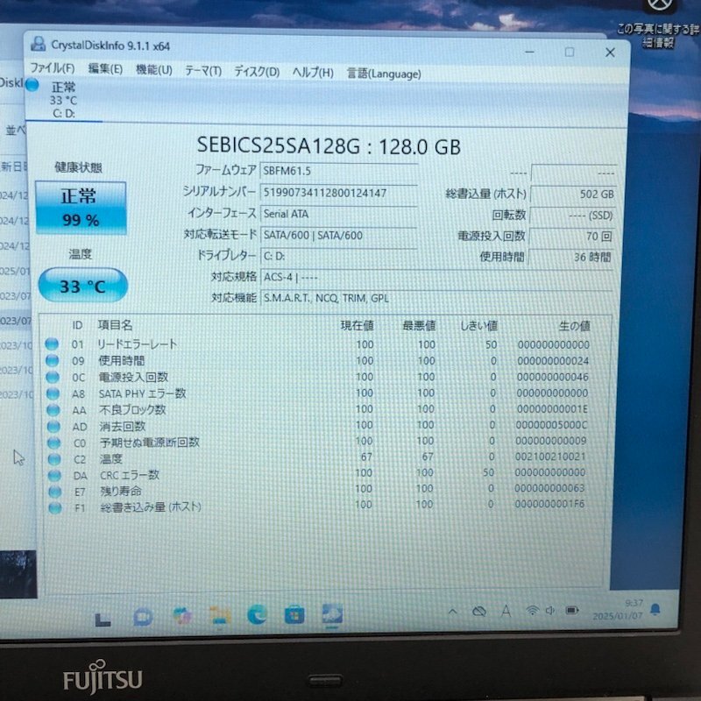Click the serial number field
The width and height of the screenshot is (701, 701).
point(338,193)
